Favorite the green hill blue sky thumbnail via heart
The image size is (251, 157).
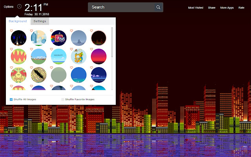(x=31, y=49)
